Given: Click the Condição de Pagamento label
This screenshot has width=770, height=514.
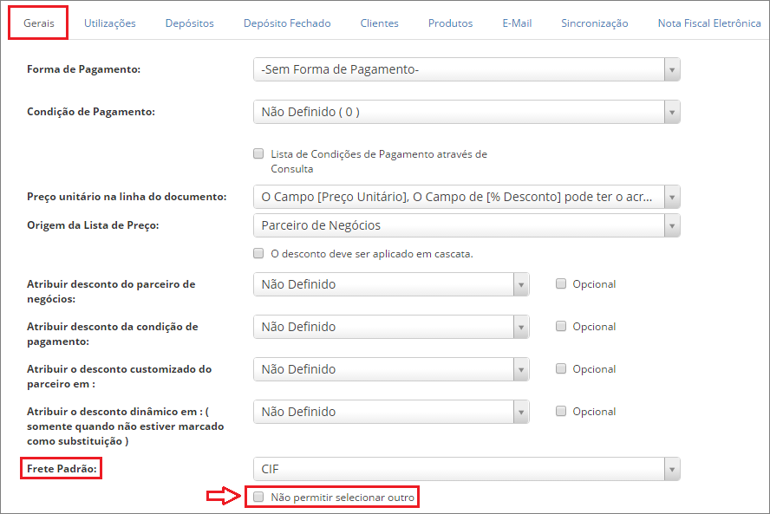Looking at the screenshot, I should 91,112.
